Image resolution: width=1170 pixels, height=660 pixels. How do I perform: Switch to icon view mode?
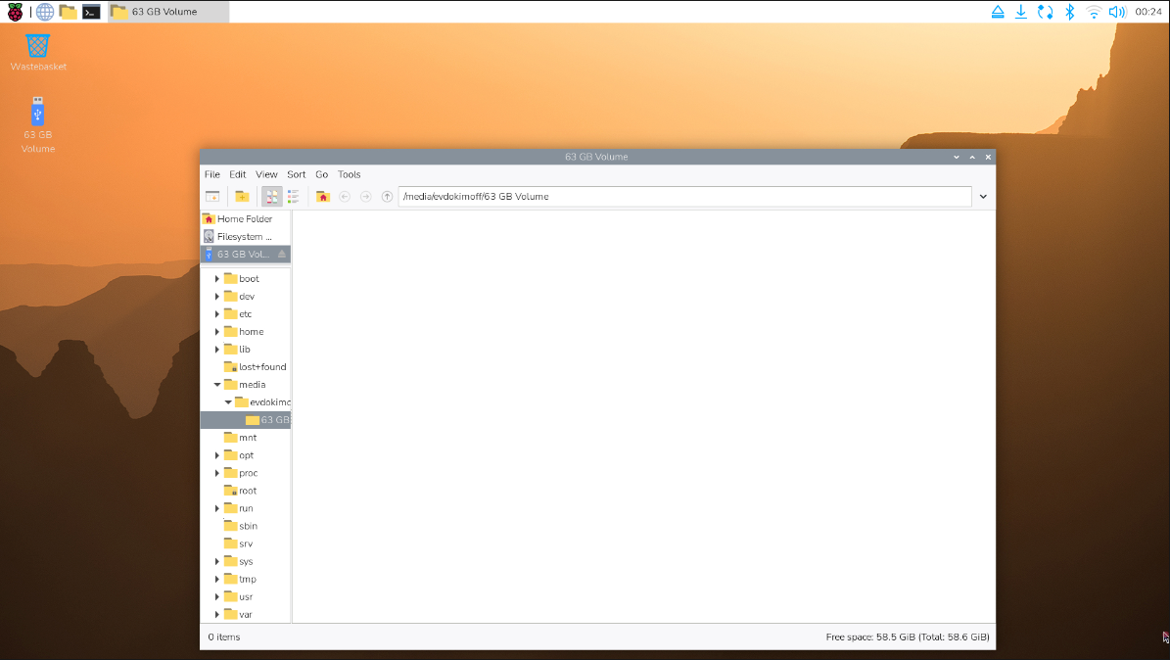(x=271, y=197)
